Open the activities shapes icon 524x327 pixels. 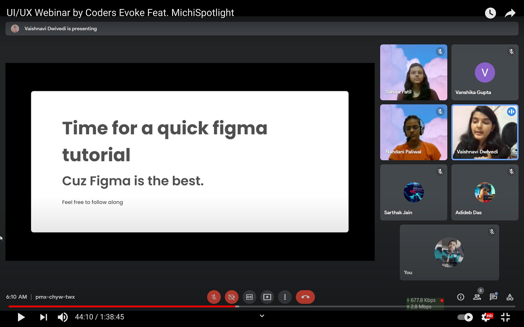tap(510, 297)
